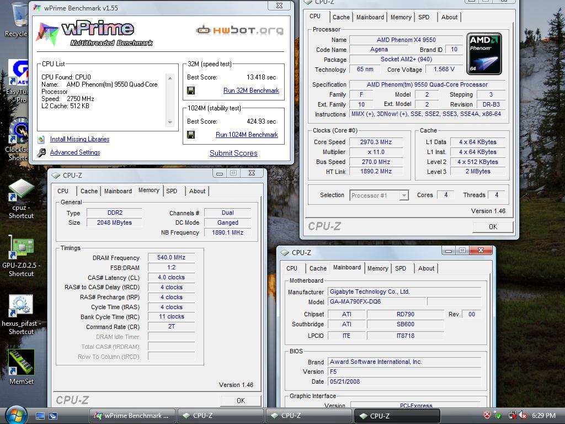Click the 6:29 PM taskbar clock
565x424 pixels.
coord(543,415)
